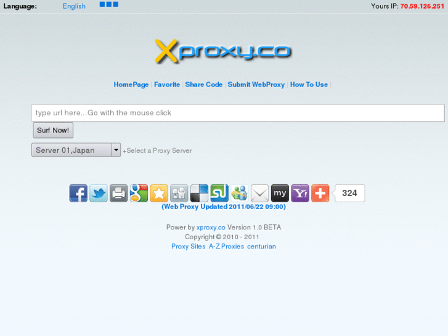Add to favorites star icon
The height and width of the screenshot is (336, 448).
159,194
